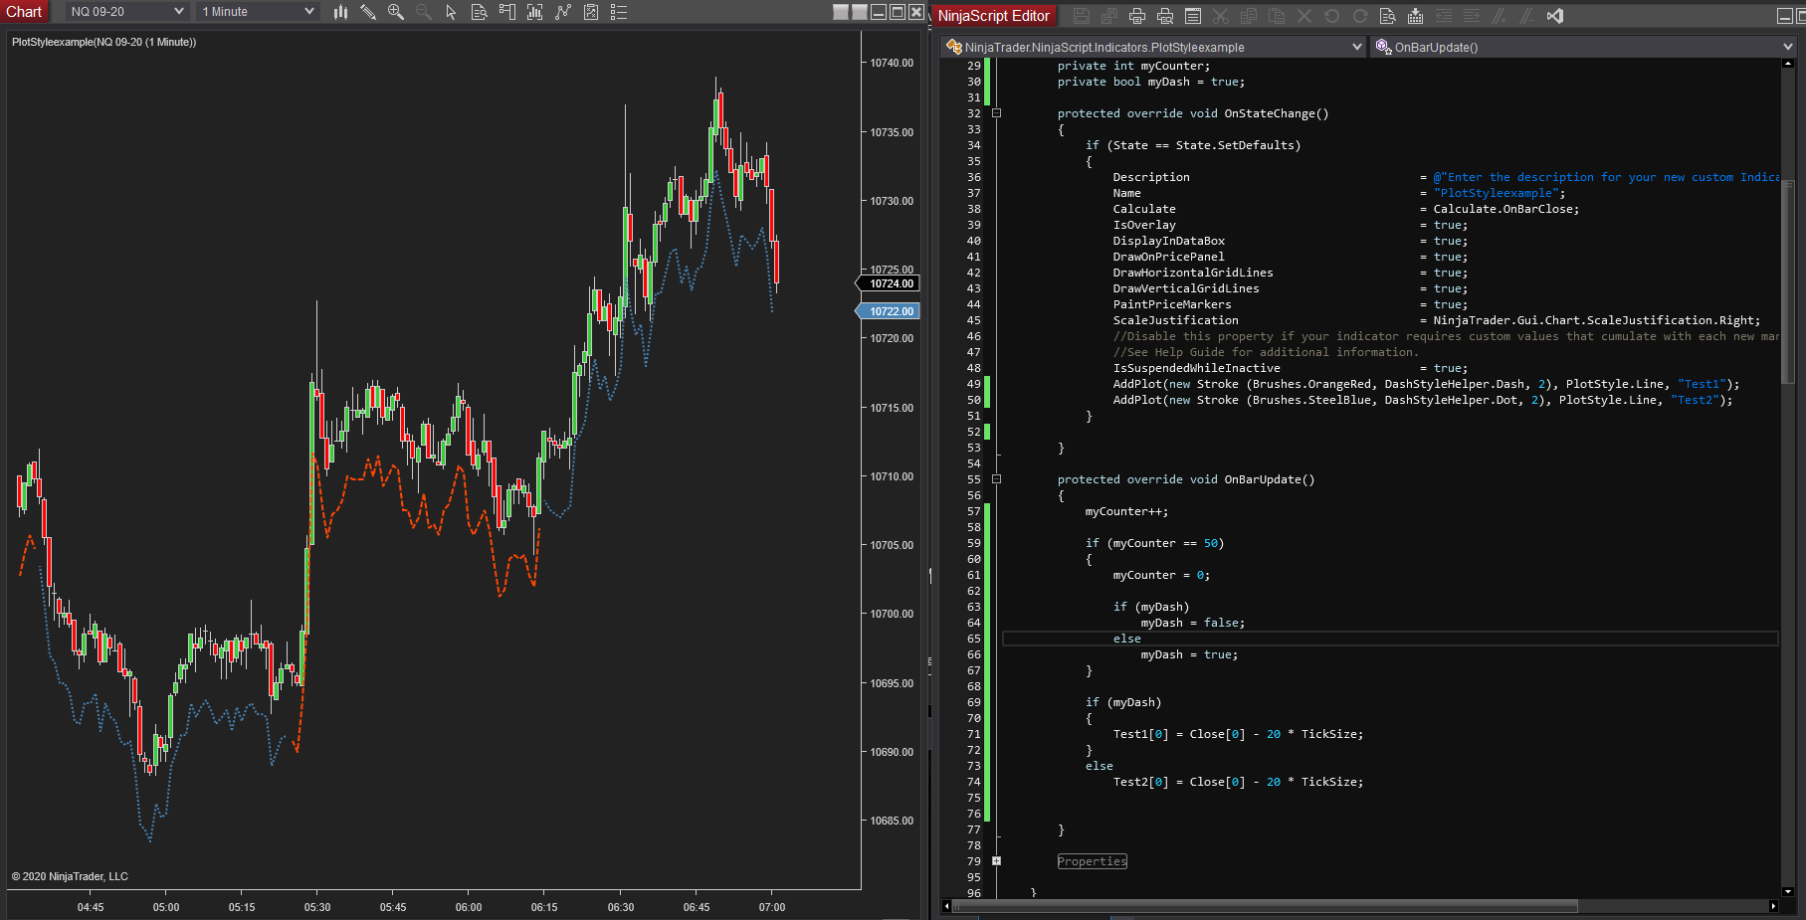Select the NinjaScript Editor title tab
Viewport: 1806px width, 920px height.
pos(993,16)
